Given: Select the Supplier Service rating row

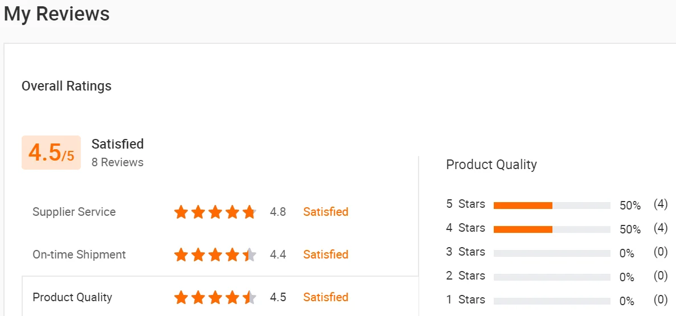Looking at the screenshot, I should (x=74, y=212).
